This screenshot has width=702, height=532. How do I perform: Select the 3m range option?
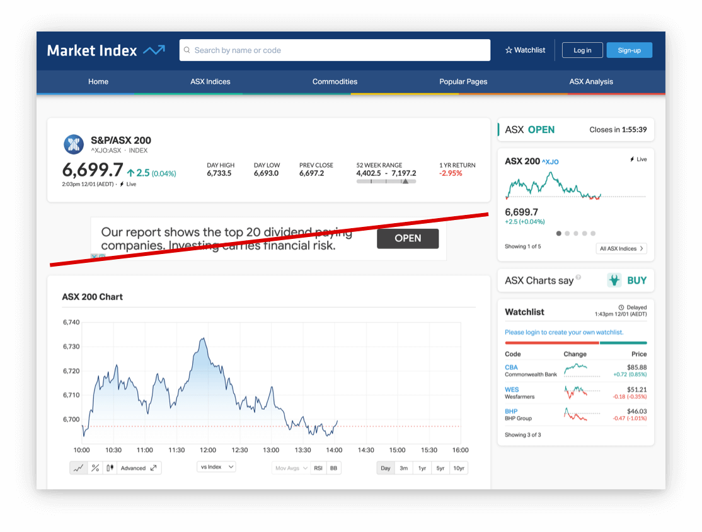click(404, 468)
